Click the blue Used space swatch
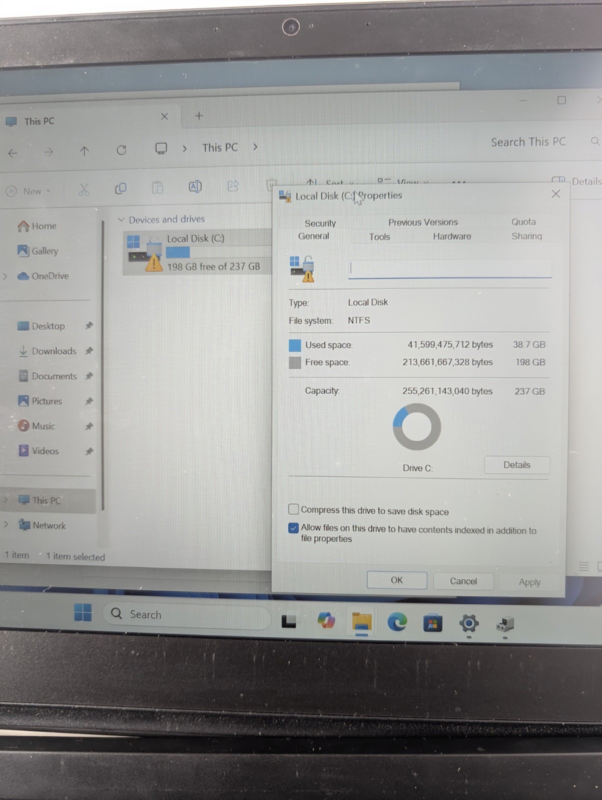Screen dimensions: 602x800 pos(295,345)
